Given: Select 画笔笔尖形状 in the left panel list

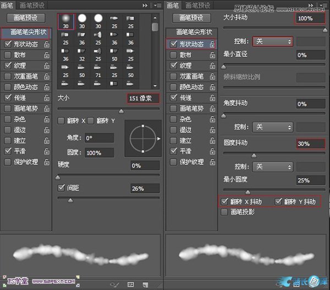Looking at the screenshot, I should [x=26, y=33].
